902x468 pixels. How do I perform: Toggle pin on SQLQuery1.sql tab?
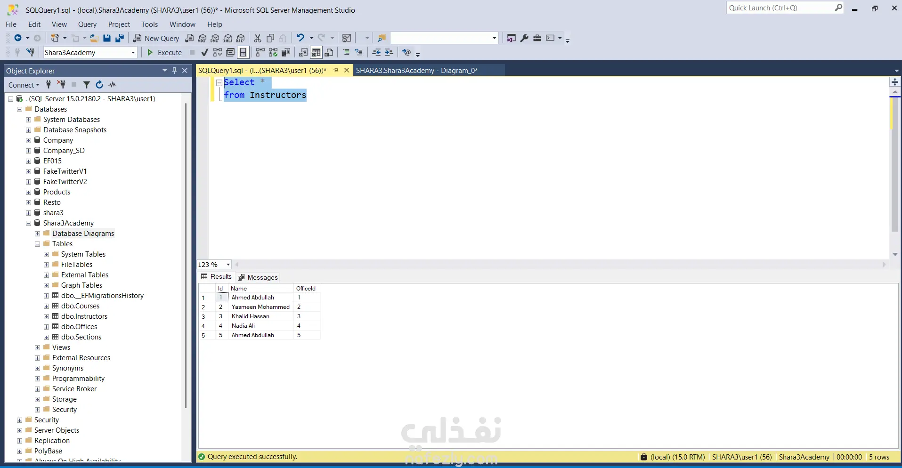click(x=335, y=70)
